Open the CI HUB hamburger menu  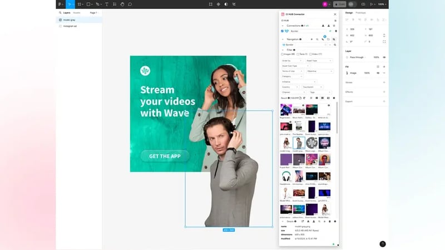click(335, 21)
